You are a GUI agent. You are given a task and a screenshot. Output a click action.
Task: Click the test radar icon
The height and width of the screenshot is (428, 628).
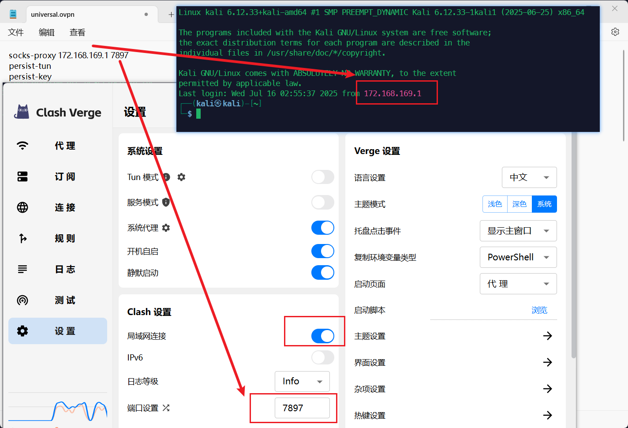(x=22, y=300)
